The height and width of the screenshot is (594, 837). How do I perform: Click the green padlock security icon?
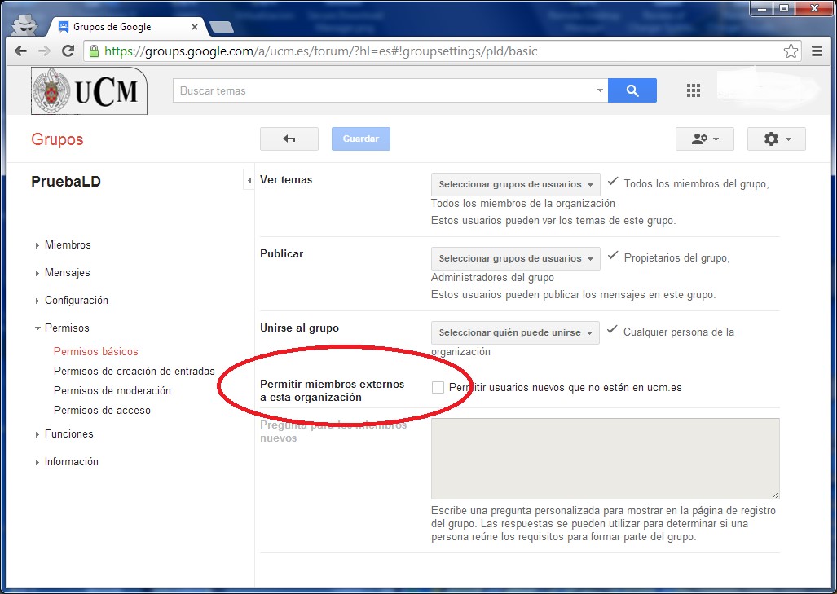94,51
